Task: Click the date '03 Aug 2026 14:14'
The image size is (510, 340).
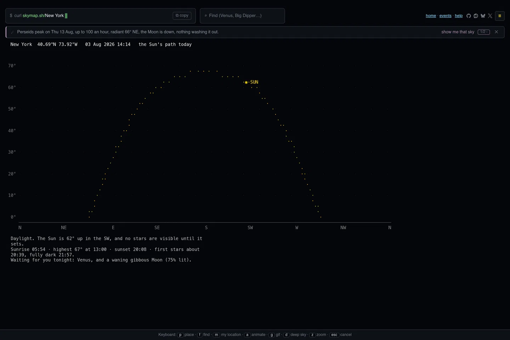Action: coord(108,44)
